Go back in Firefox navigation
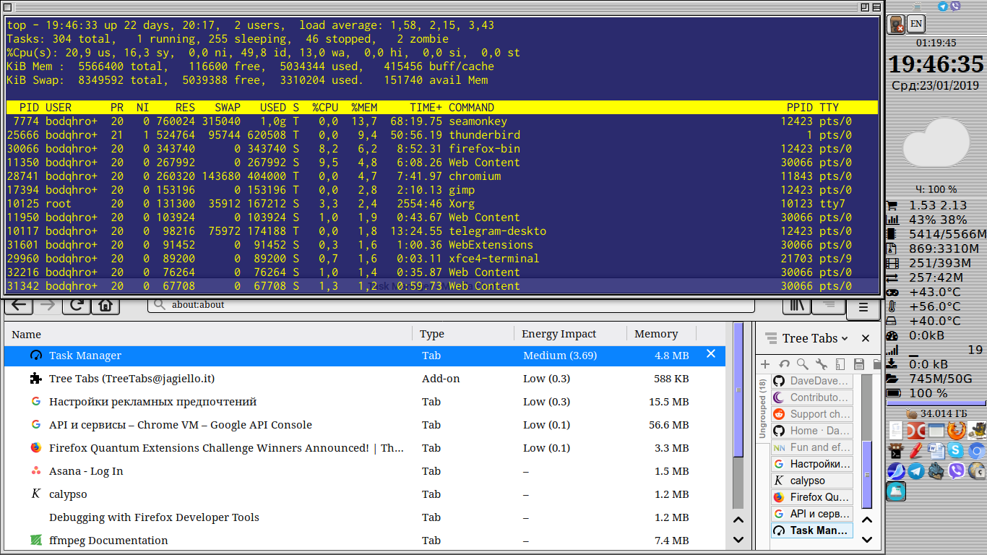 click(x=19, y=305)
